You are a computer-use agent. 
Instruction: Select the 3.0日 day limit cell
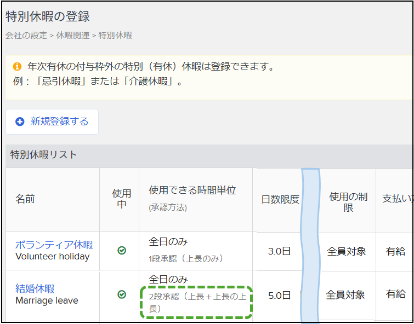coord(279,251)
